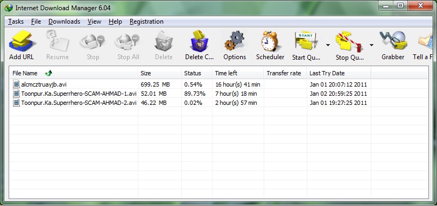Select Toonpur.Ka.Superrhero-SCAM-AHMAD-1.avi file name
Viewport: 437px width, 206px height.
(79, 94)
